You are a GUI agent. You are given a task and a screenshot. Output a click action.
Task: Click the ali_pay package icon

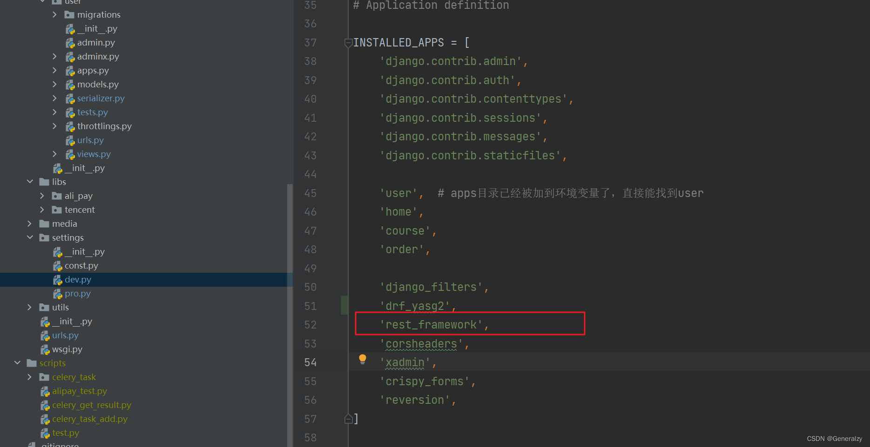pos(57,196)
